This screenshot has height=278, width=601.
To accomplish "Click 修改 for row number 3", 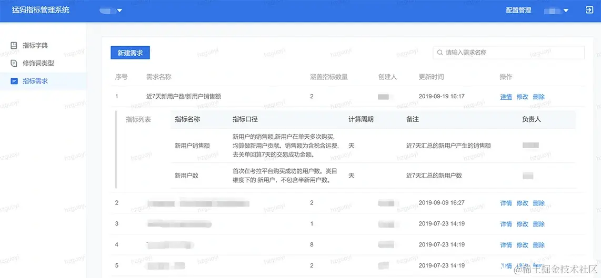I will click(523, 224).
